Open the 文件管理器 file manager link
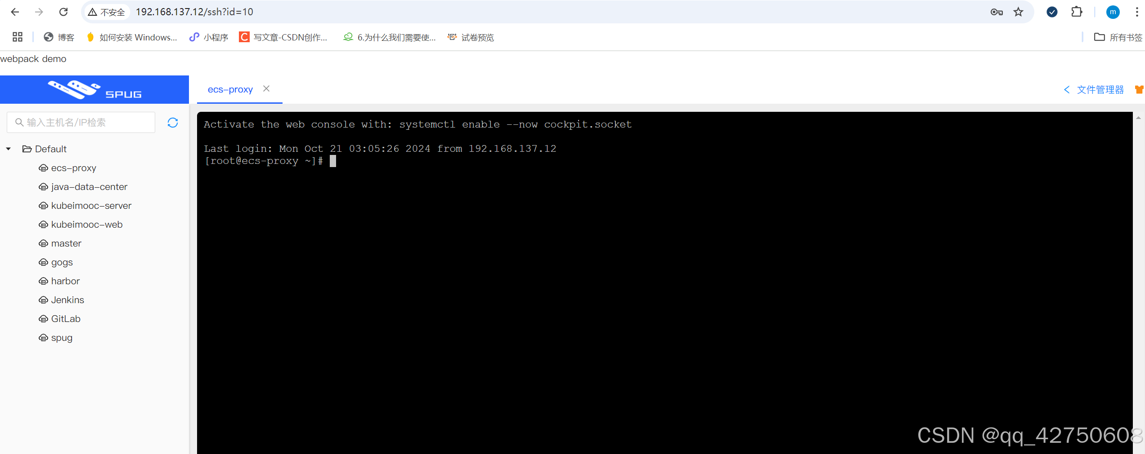1145x454 pixels. 1100,89
